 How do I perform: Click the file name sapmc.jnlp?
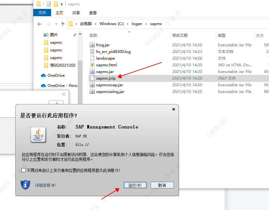click(x=106, y=78)
